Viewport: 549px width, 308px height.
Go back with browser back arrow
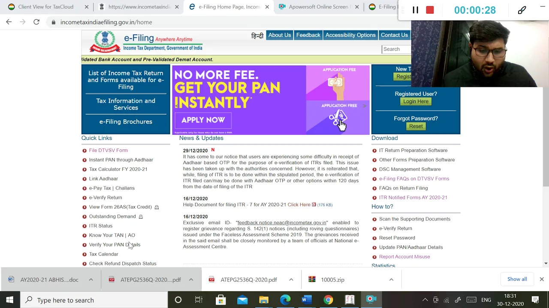pos(9,22)
